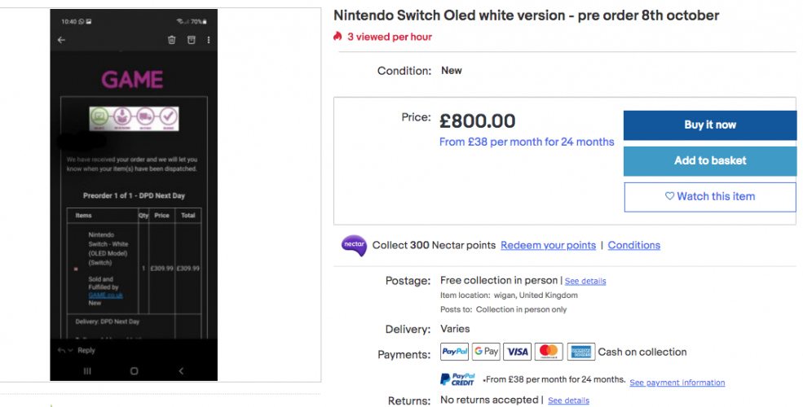Click the American Express card icon
Screen dimensions: 803x407
(x=581, y=352)
